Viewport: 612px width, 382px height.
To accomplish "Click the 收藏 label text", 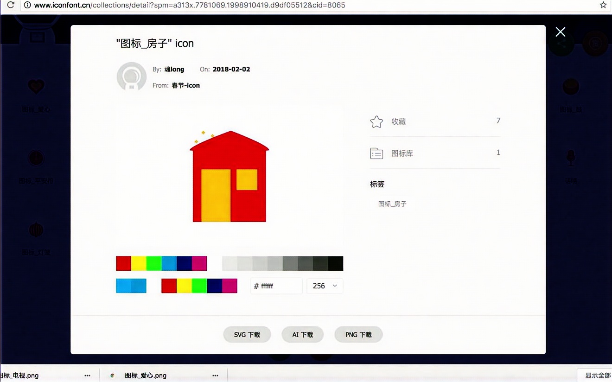I will pyautogui.click(x=399, y=121).
